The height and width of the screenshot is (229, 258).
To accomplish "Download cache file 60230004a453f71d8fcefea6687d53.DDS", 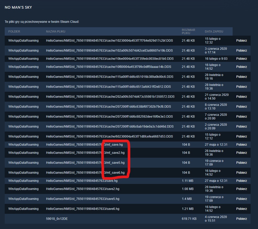I will (241, 137).
